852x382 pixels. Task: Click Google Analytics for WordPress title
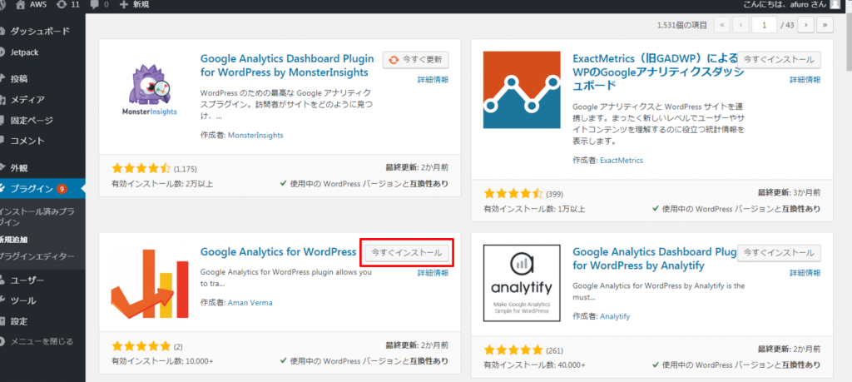point(278,252)
